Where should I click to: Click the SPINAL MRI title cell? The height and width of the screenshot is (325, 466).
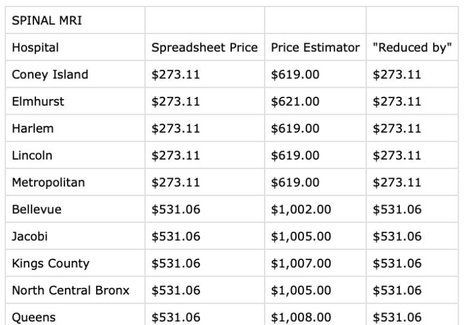coord(75,20)
